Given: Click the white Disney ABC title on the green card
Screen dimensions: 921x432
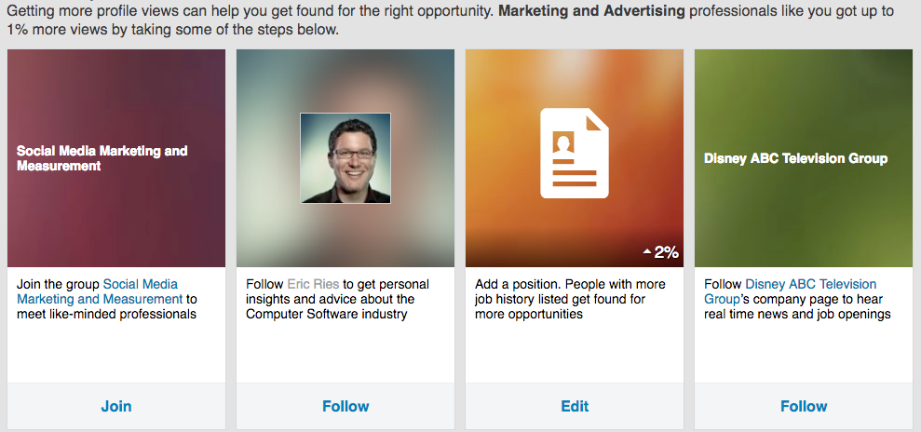Looking at the screenshot, I should coord(794,158).
